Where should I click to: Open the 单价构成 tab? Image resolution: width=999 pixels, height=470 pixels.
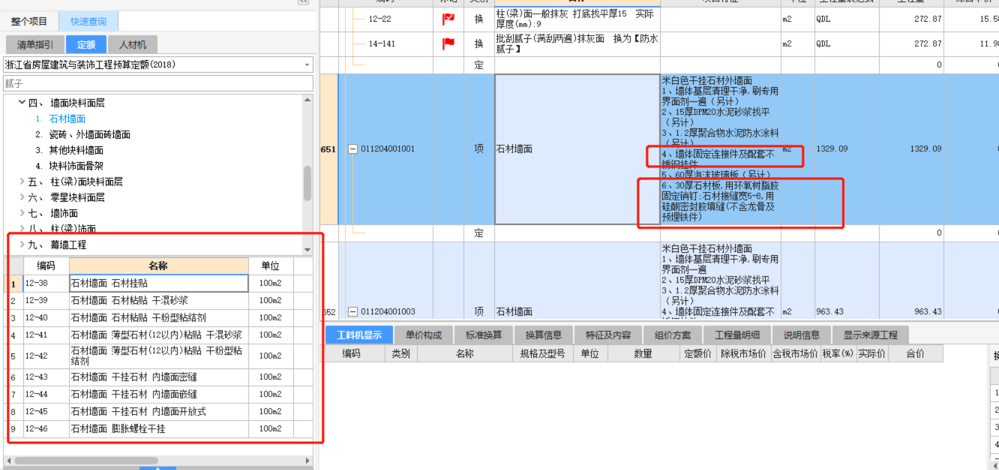(424, 335)
